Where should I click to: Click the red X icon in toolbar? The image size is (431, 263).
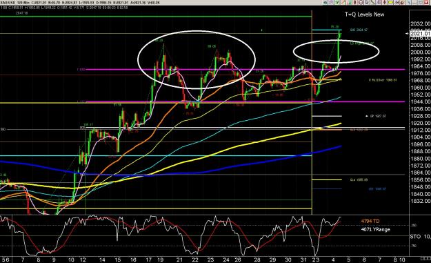426,3
